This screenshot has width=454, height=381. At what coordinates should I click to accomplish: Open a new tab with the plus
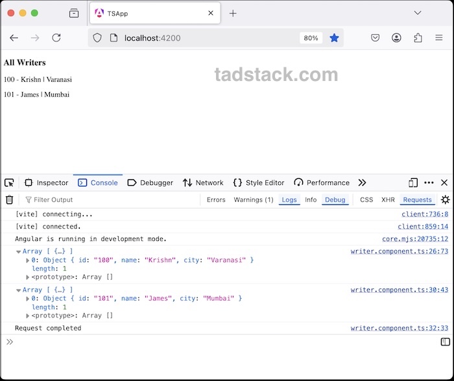233,14
